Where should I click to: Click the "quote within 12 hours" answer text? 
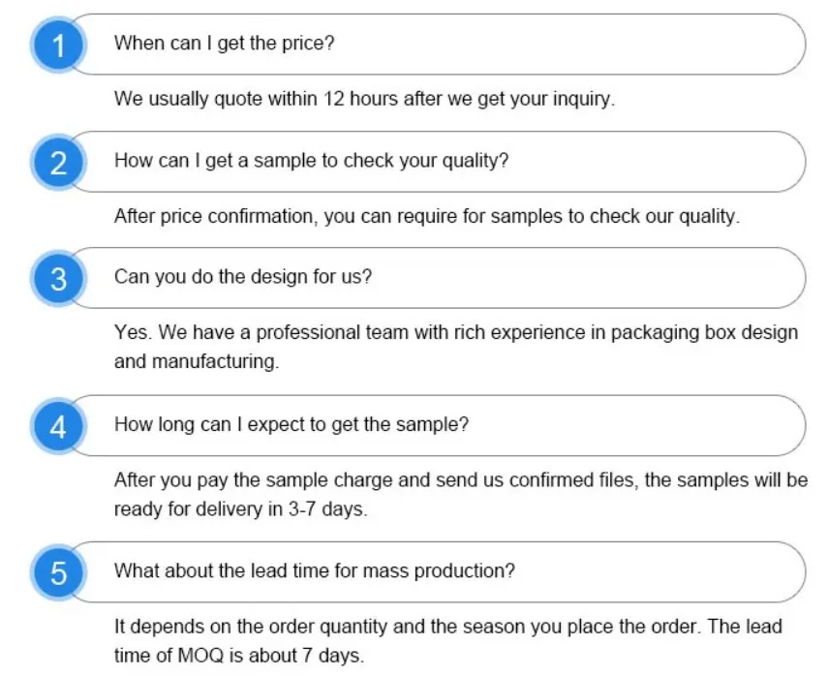pyautogui.click(x=364, y=99)
